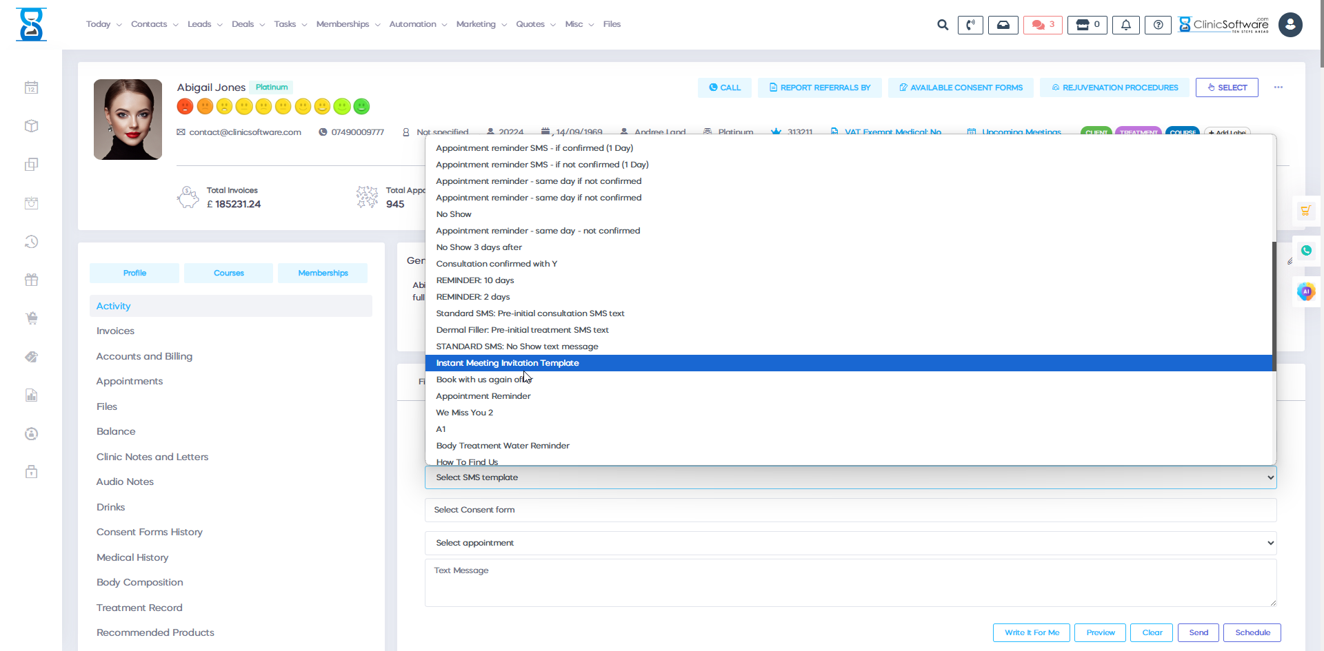Click the AI assistant icon on right edge
Image resolution: width=1324 pixels, height=651 pixels.
tap(1306, 291)
